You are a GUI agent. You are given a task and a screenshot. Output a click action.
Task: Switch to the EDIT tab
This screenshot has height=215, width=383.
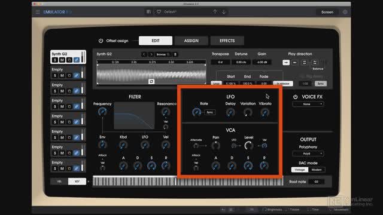(156, 41)
